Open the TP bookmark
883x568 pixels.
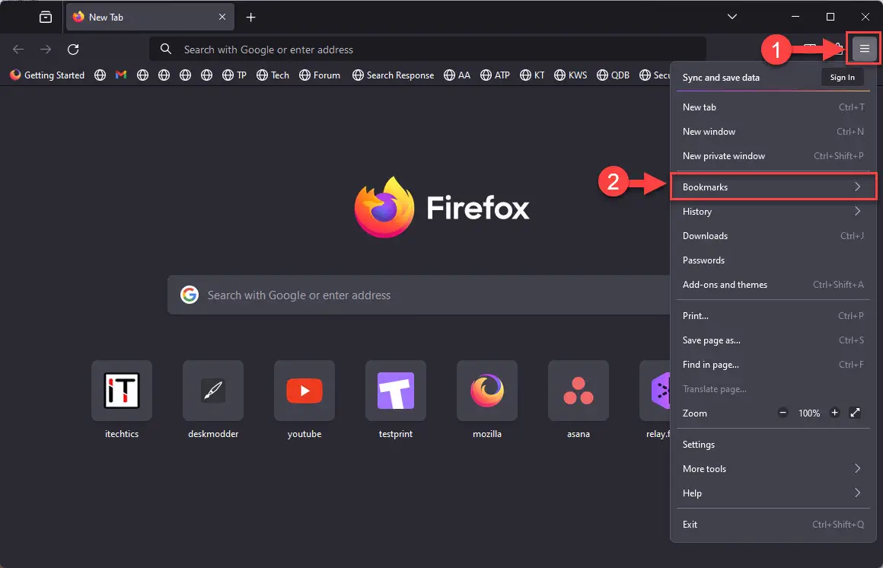pos(234,75)
